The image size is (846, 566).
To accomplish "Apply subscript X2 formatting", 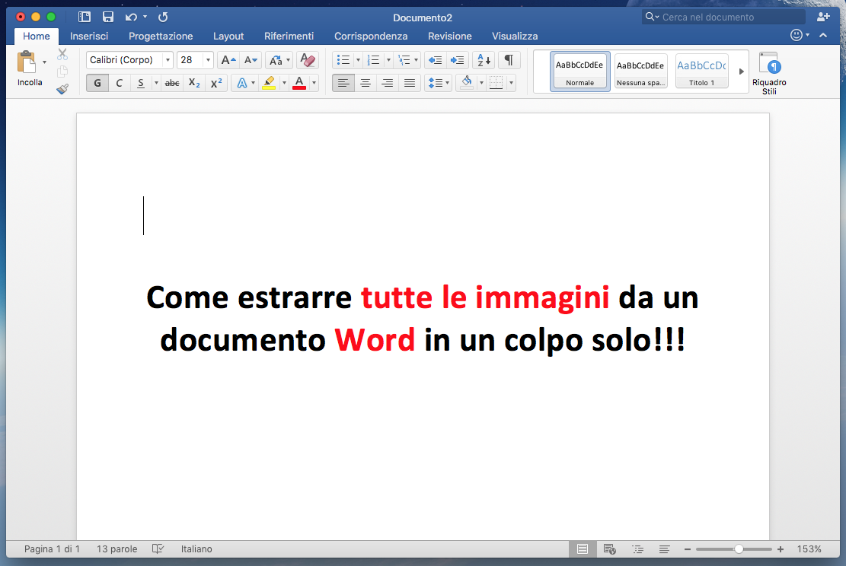I will [194, 83].
